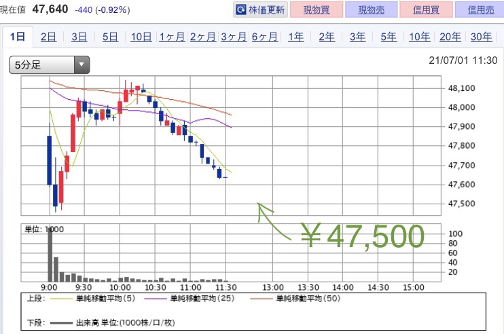Viewport: 504px width, 334px height.
Task: Click the 信用買 button
Action: (x=426, y=10)
